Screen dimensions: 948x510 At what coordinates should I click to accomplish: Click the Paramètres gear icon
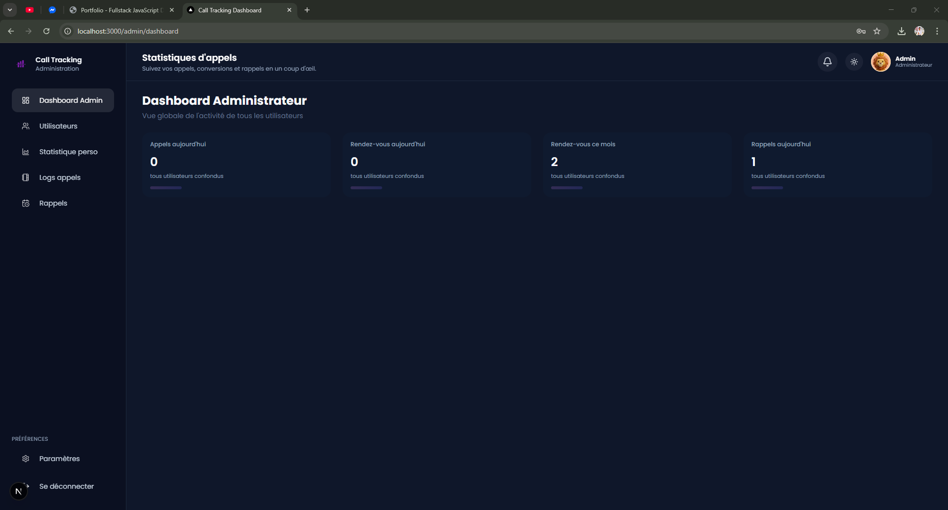coord(26,459)
